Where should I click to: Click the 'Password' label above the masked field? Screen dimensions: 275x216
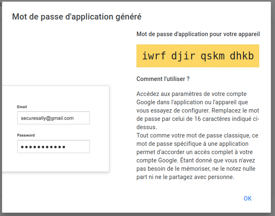tap(26, 135)
